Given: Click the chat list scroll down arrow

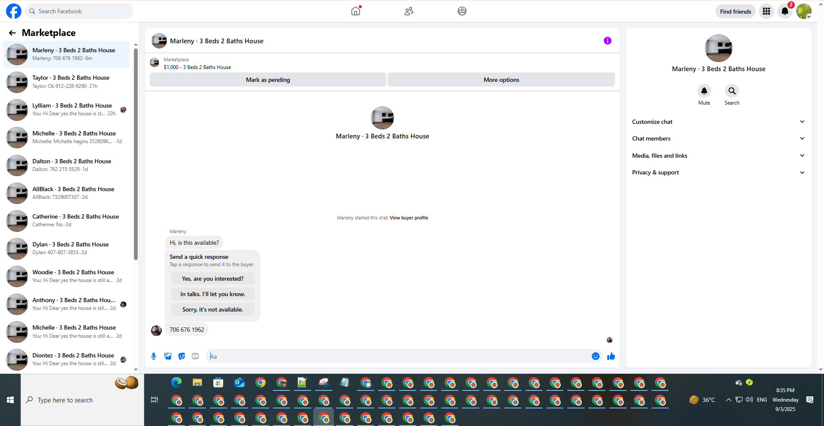Looking at the screenshot, I should tap(136, 369).
